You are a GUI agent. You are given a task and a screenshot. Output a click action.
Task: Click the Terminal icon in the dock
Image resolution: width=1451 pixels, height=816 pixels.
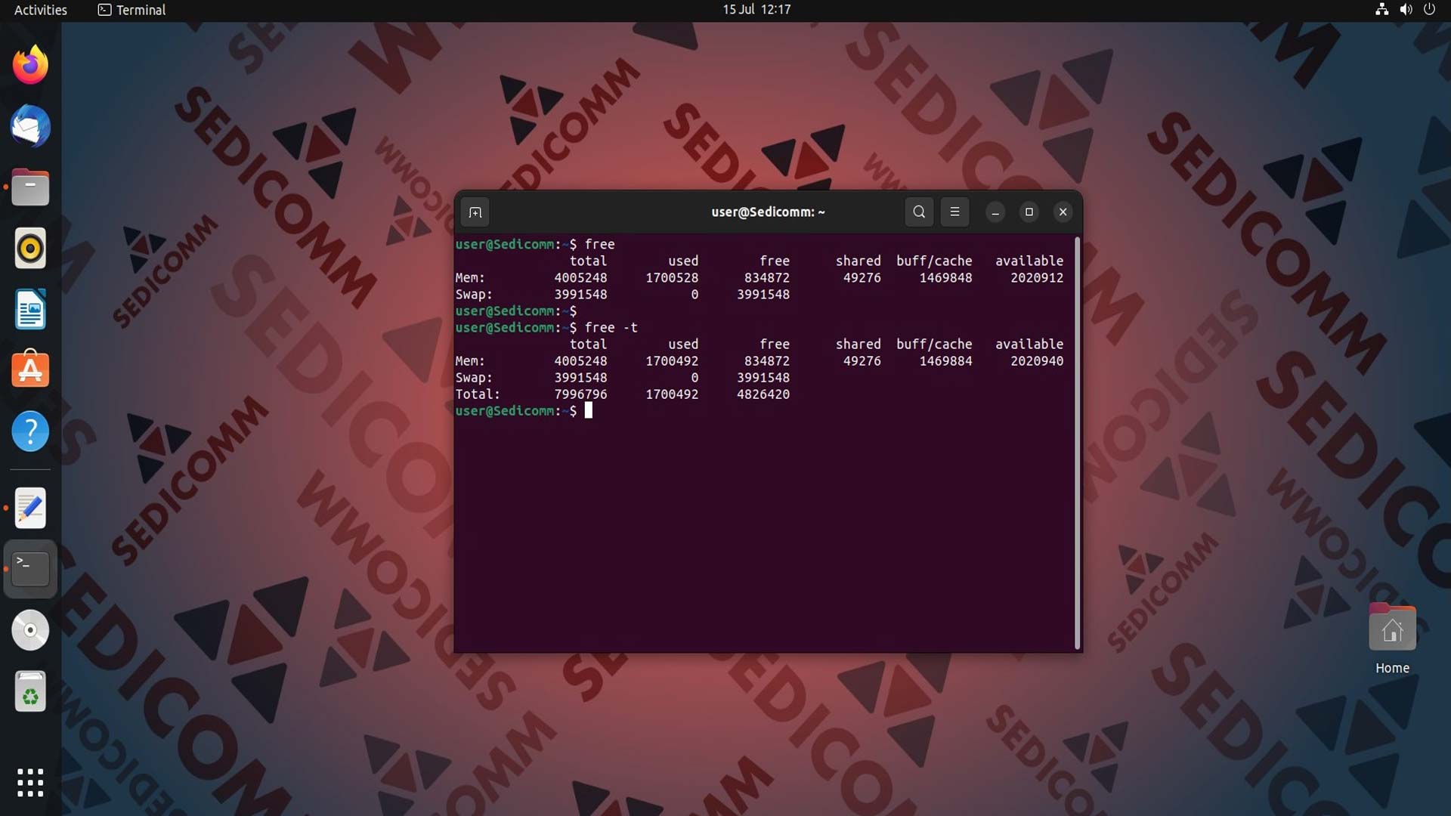point(30,569)
